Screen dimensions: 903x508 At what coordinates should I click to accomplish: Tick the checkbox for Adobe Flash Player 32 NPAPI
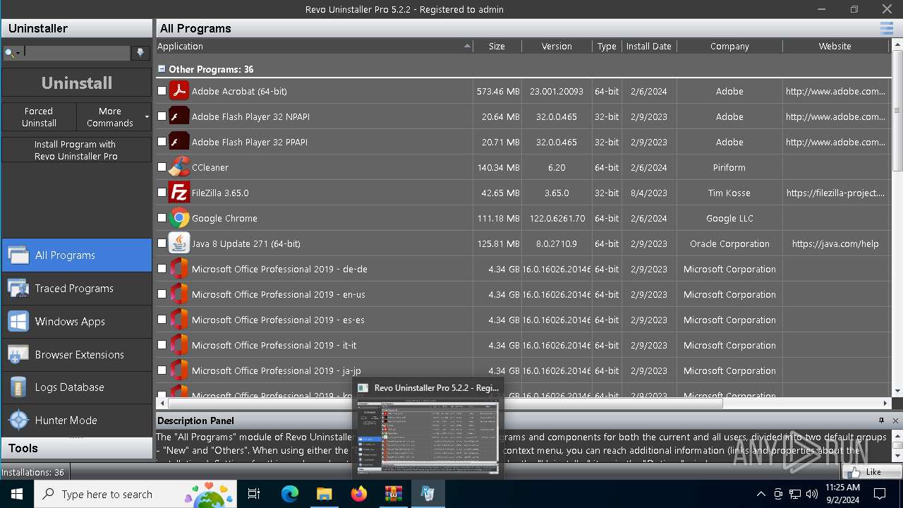click(162, 116)
